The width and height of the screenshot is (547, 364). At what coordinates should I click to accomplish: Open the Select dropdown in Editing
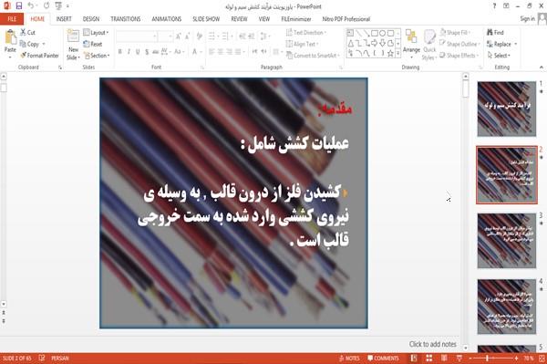tap(499, 55)
